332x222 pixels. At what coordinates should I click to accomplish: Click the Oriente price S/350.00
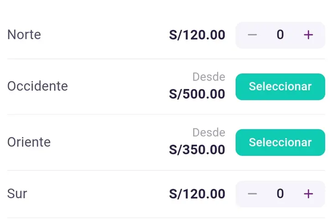197,150
